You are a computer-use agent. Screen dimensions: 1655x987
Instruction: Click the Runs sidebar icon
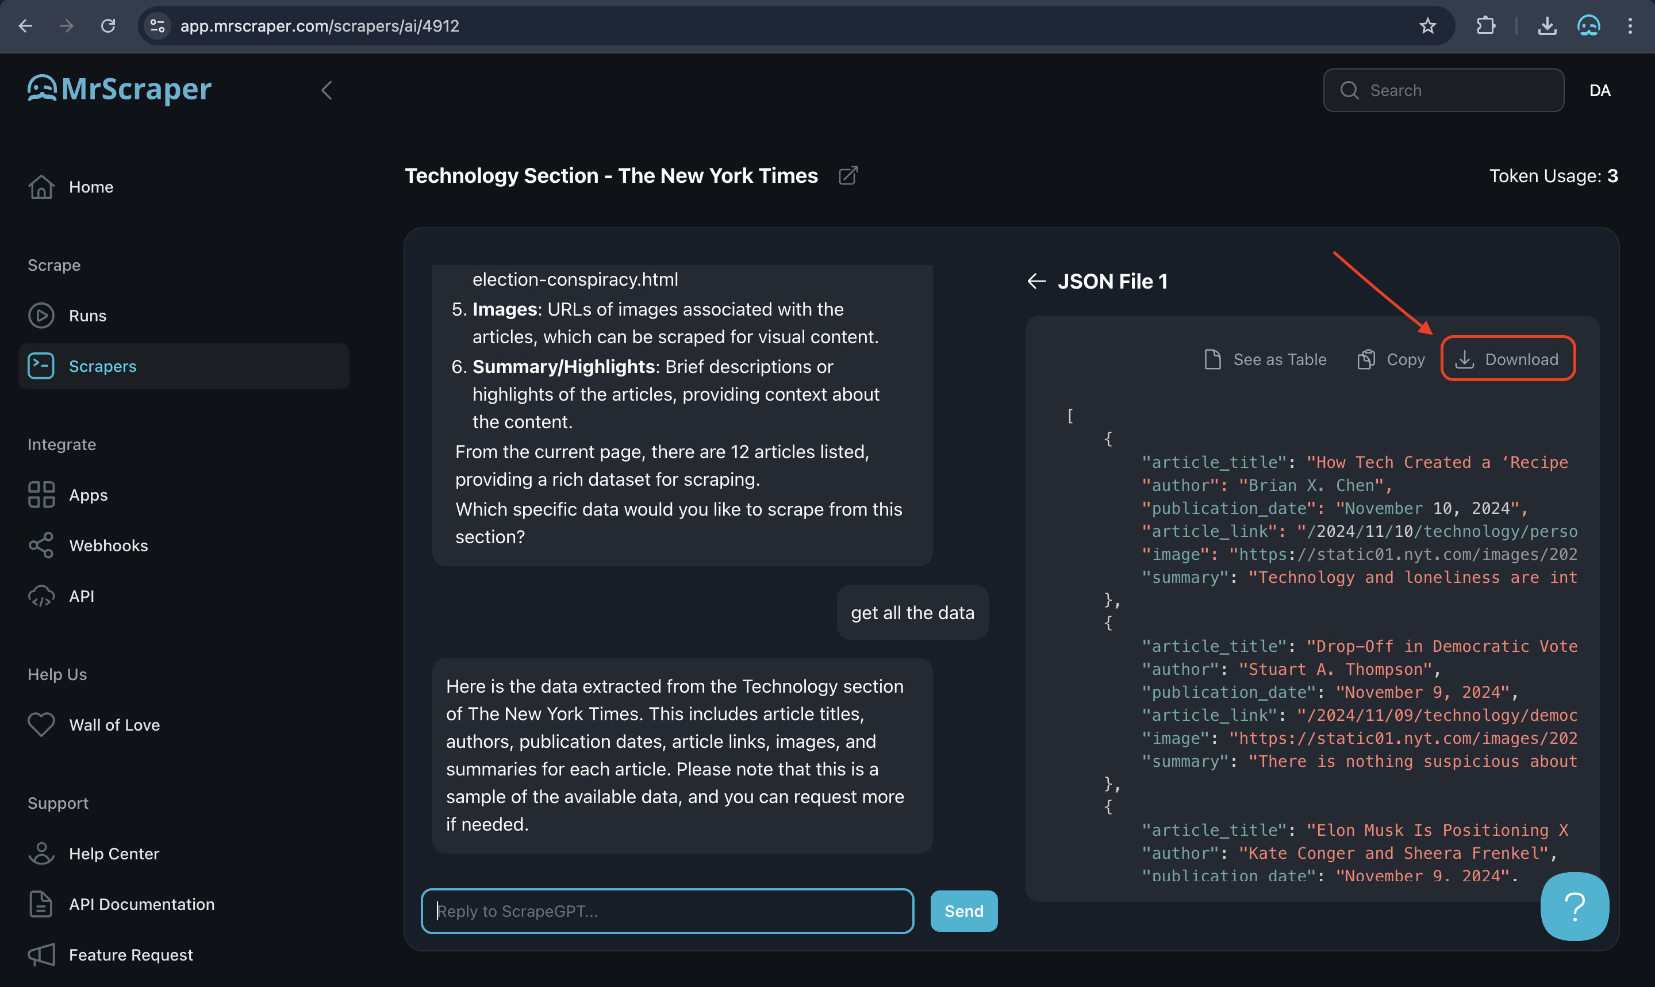click(x=41, y=315)
